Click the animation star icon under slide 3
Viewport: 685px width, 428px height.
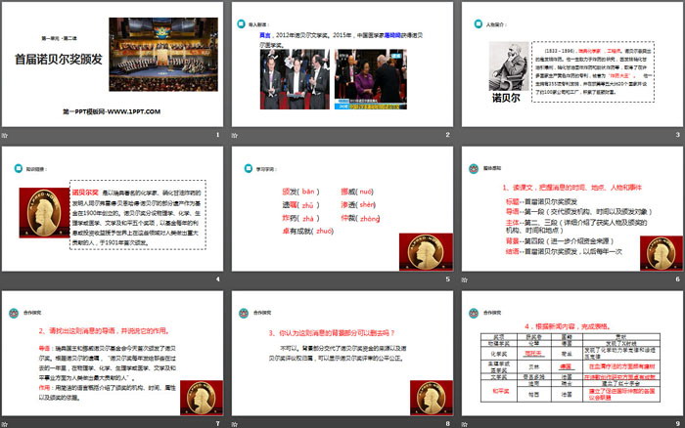point(465,134)
